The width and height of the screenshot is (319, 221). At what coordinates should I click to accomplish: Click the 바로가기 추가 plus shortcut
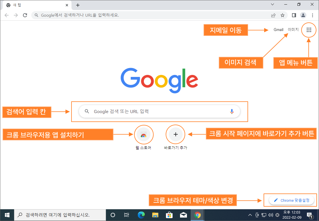pos(175,134)
